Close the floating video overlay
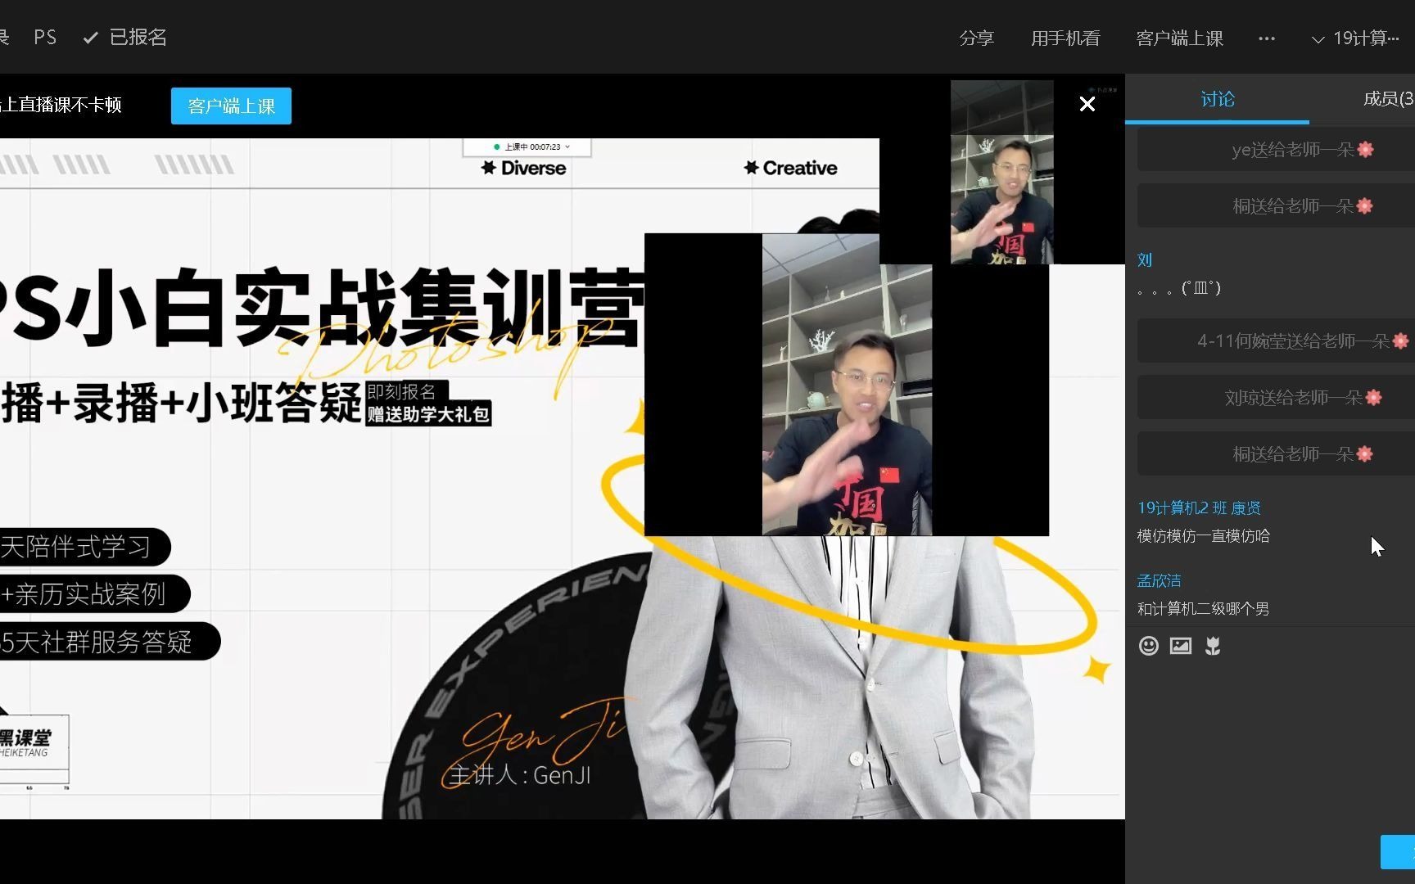This screenshot has height=884, width=1415. pyautogui.click(x=1087, y=104)
